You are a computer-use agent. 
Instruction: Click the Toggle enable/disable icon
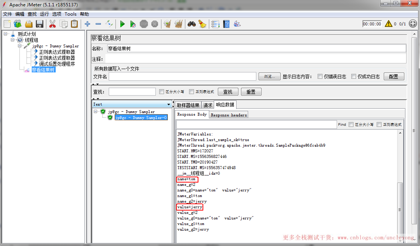point(109,24)
